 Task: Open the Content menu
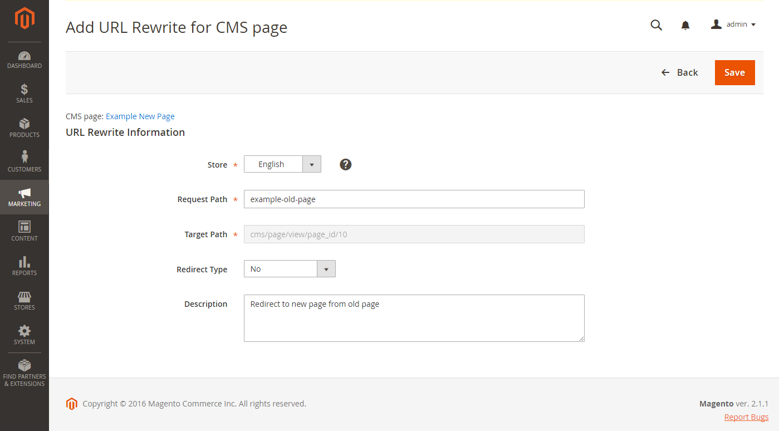(x=25, y=232)
